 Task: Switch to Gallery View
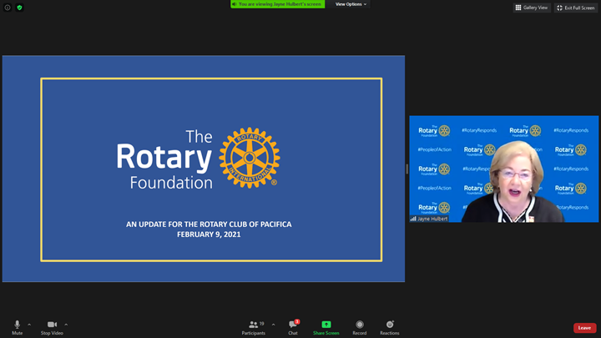coord(532,8)
